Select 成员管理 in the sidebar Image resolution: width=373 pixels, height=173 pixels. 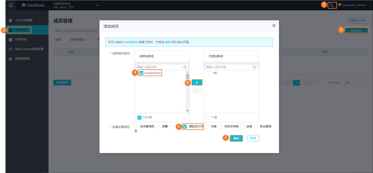coord(27,30)
